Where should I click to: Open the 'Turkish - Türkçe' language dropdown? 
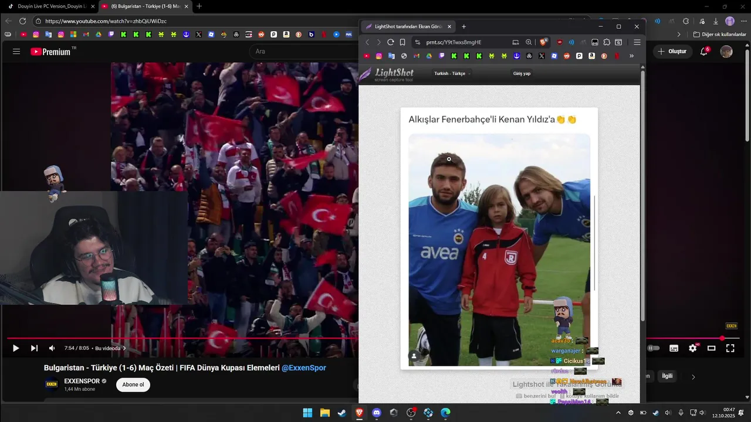(452, 74)
